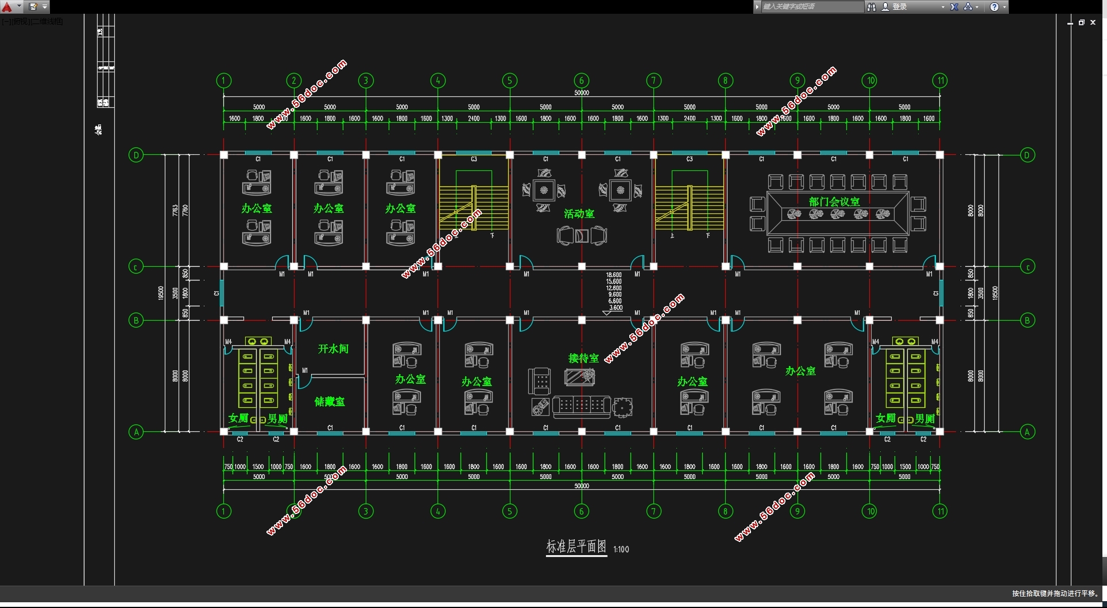Restore the drawing window

(x=1081, y=22)
